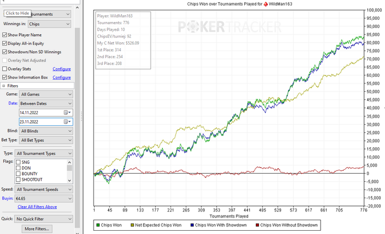
Task: Enable the Overlay Stats checkbox
Action: pos(4,69)
